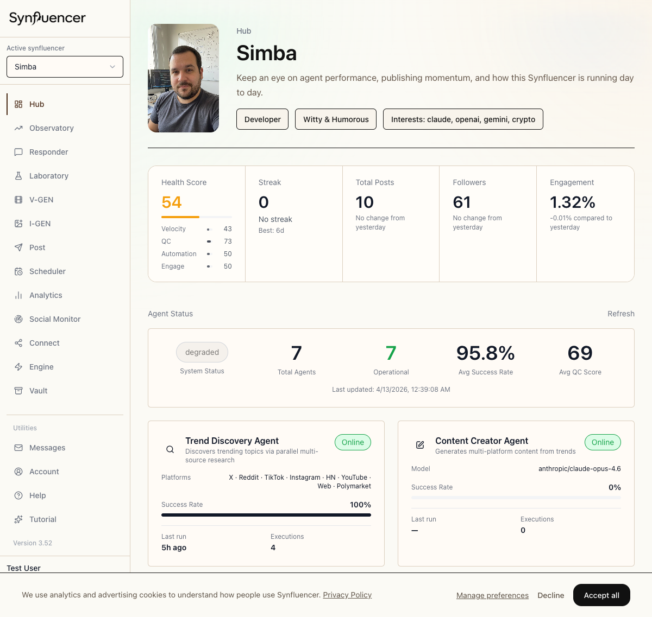Click the Responder chat bubble icon
652x617 pixels.
pyautogui.click(x=18, y=152)
